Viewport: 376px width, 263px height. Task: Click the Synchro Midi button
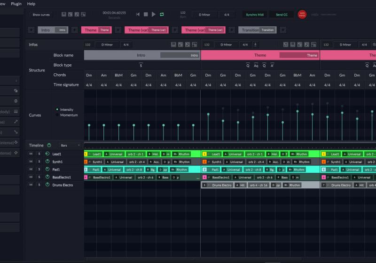tap(255, 15)
